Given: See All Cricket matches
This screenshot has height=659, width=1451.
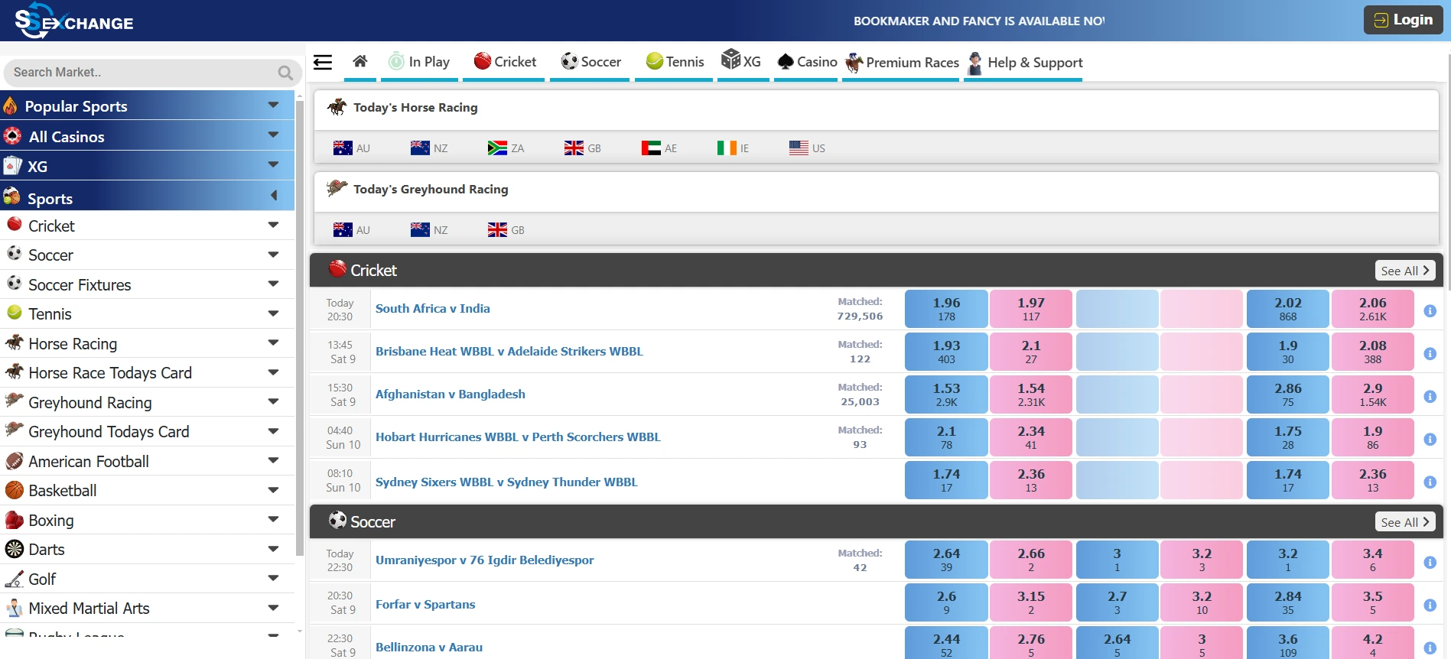Looking at the screenshot, I should point(1404,271).
